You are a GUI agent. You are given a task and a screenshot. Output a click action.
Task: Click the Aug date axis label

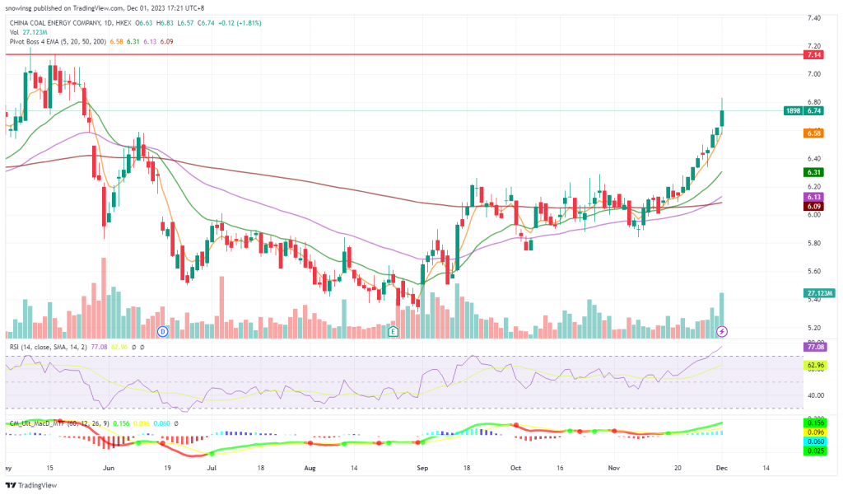click(310, 468)
